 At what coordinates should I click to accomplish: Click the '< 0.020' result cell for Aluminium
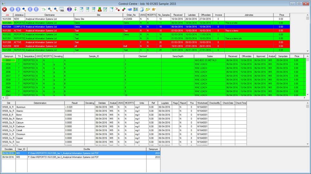74,107
